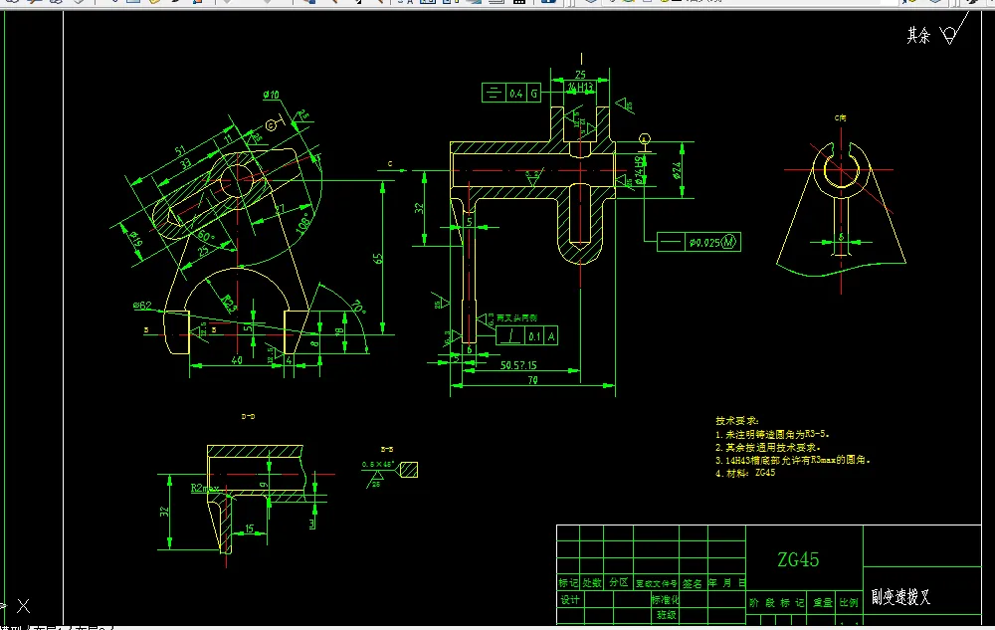Select note '1.未注明铸造圆角为R3-5.'
Viewport: 995px width, 630px height.
(772, 435)
